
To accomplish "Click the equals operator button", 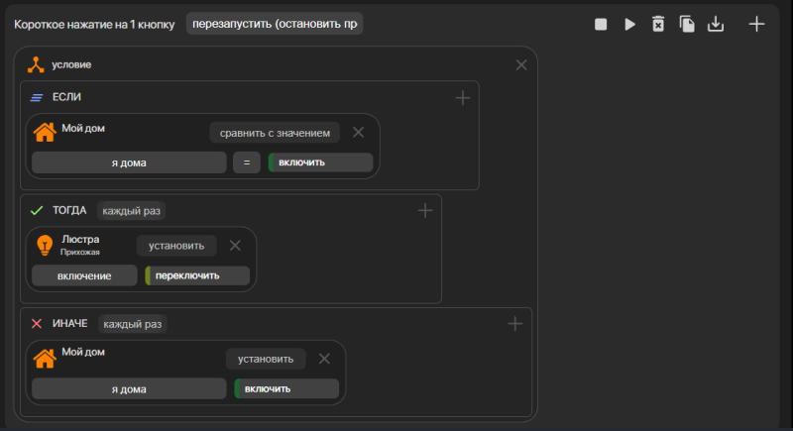I will click(247, 162).
